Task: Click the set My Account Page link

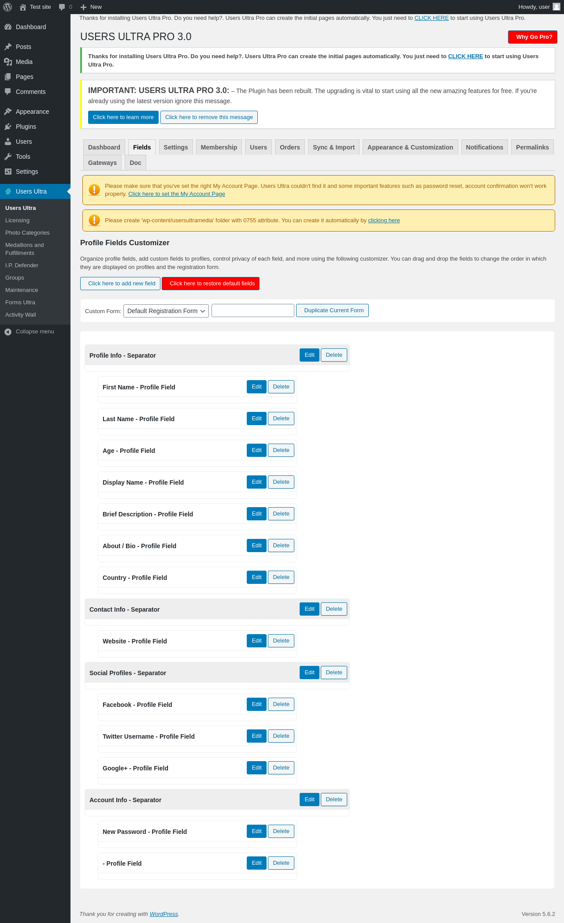Action: coord(177,194)
